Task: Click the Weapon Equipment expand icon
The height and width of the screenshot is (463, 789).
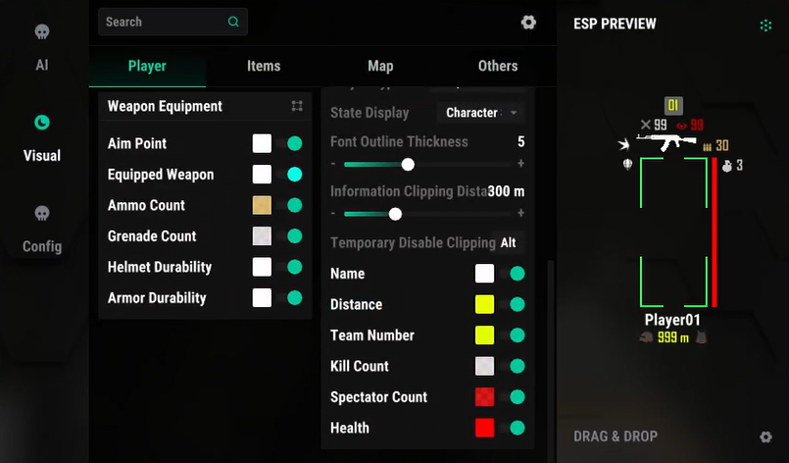Action: [297, 106]
